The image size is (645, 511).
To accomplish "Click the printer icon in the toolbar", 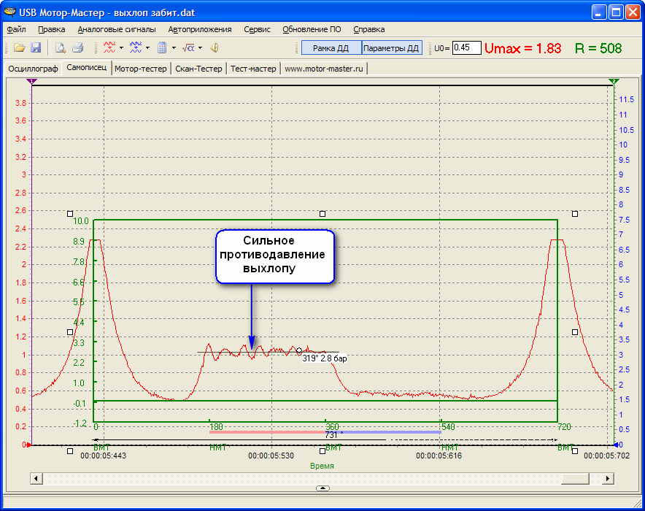I will point(77,48).
